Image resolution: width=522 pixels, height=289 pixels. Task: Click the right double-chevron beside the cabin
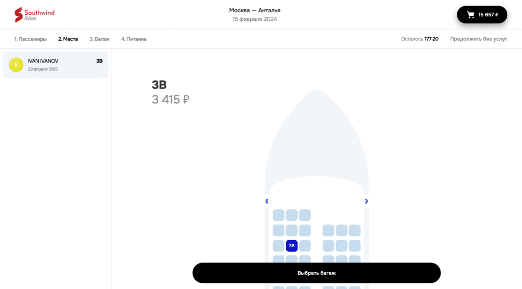pos(366,201)
